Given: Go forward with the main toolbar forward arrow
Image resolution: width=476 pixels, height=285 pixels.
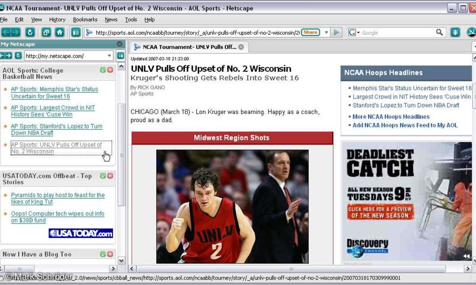Looking at the screenshot, I should [15, 32].
